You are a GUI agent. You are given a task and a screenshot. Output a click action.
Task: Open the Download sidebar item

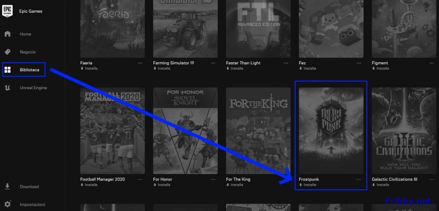coord(30,187)
